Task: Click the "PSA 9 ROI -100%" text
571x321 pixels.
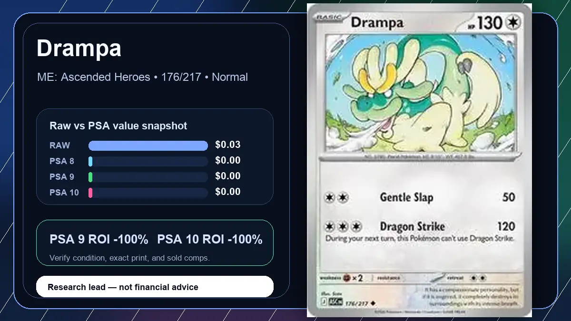Action: click(99, 240)
